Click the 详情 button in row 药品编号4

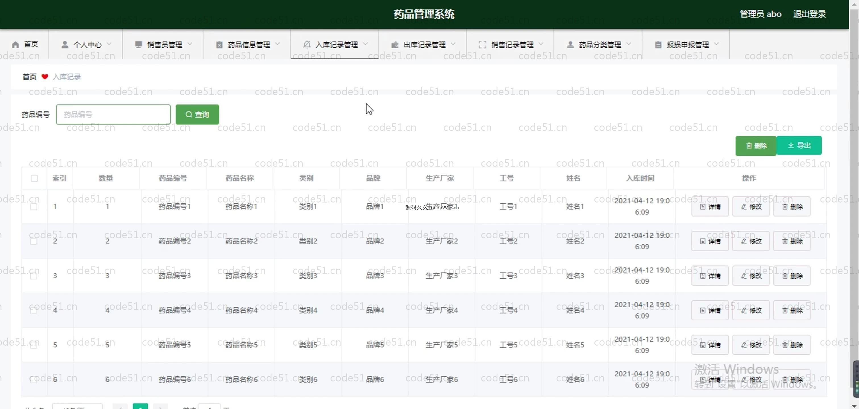[710, 310]
